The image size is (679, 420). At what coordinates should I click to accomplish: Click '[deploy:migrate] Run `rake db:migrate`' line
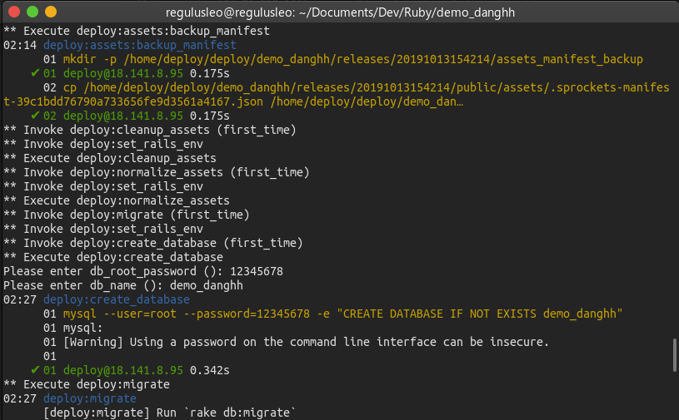pyautogui.click(x=170, y=413)
